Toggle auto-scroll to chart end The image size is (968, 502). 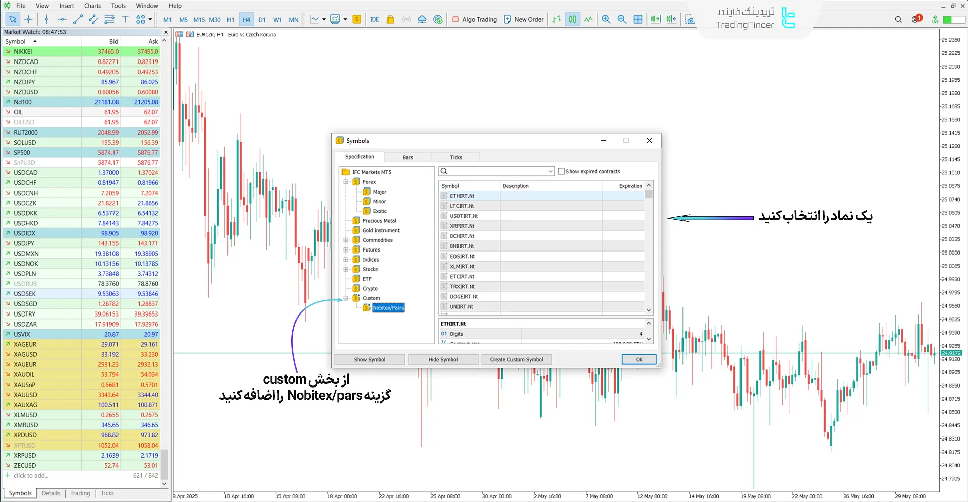[x=655, y=19]
